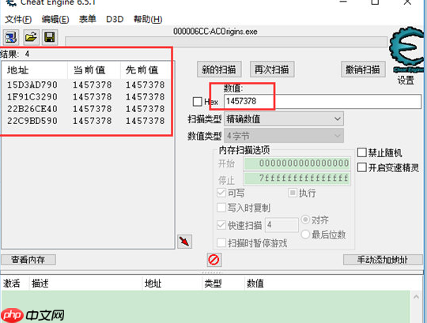Select result address 22B26CE40
The width and height of the screenshot is (427, 323).
32,109
